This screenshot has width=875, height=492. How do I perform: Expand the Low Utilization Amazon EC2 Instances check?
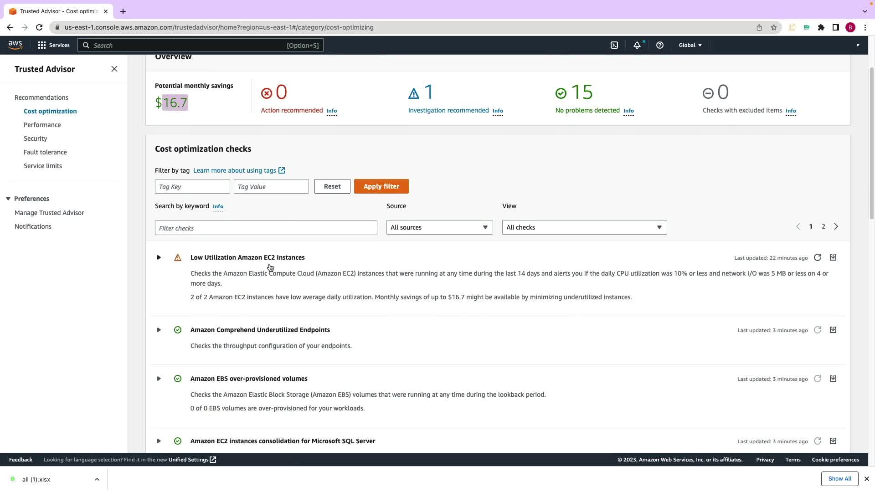159,257
